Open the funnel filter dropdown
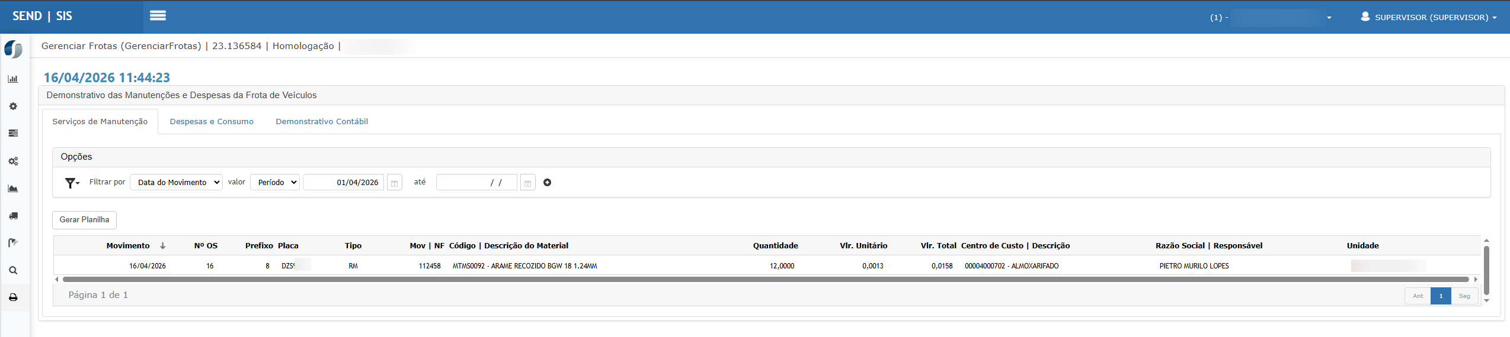Image resolution: width=1510 pixels, height=337 pixels. click(x=72, y=183)
